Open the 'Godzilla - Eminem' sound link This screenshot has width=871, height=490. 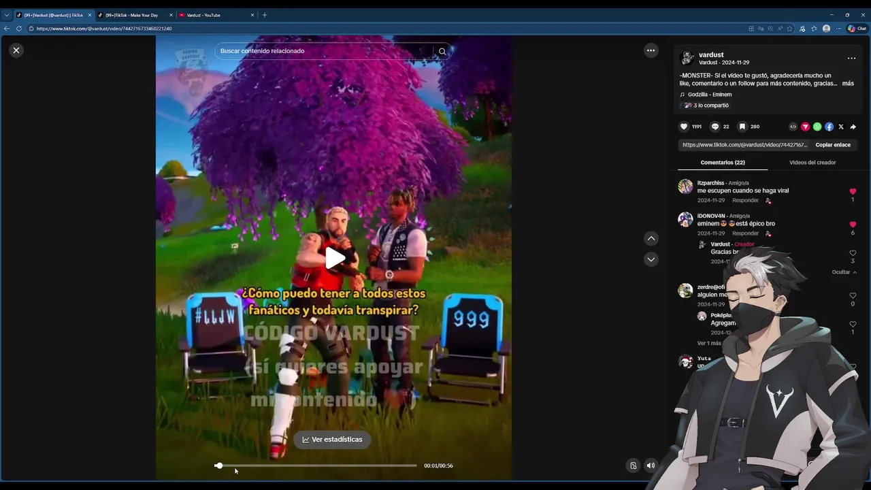click(x=710, y=95)
